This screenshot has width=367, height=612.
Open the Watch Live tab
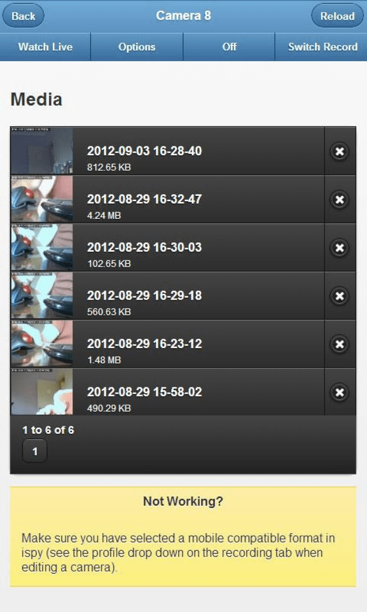tap(45, 47)
